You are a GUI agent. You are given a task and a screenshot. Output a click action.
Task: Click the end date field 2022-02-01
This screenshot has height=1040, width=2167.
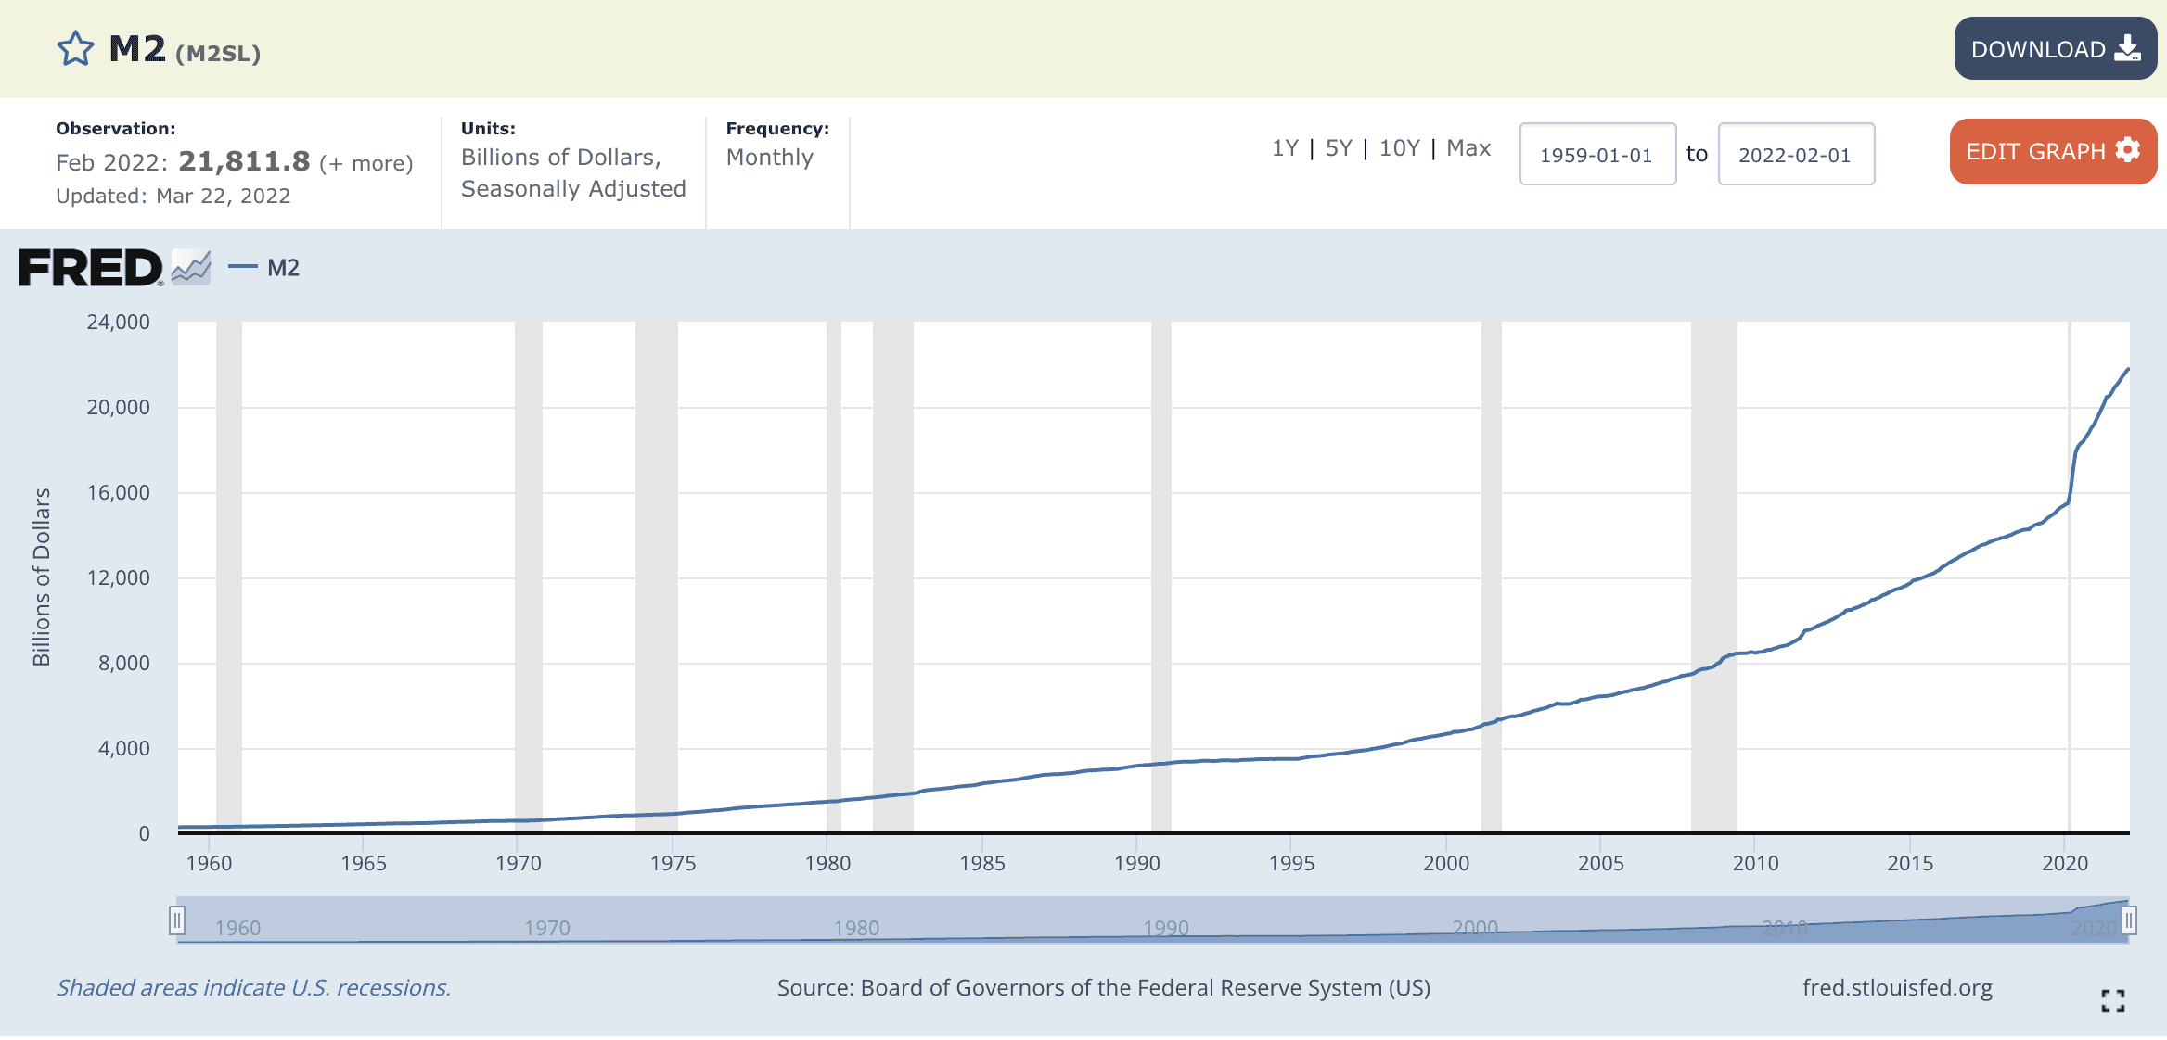coord(1796,154)
